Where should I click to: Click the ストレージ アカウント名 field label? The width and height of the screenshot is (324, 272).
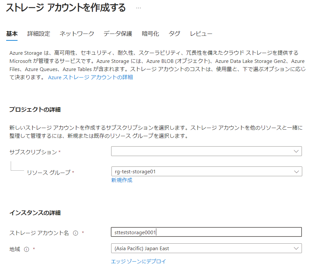click(x=39, y=233)
